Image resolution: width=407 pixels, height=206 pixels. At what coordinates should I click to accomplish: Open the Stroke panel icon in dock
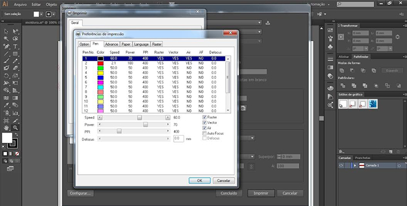point(330,59)
